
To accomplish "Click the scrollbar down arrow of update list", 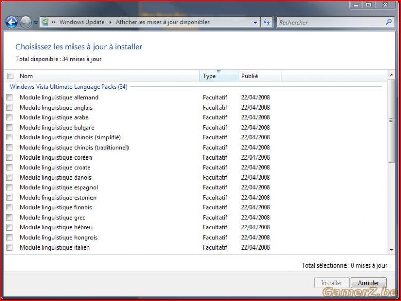I will tap(391, 250).
